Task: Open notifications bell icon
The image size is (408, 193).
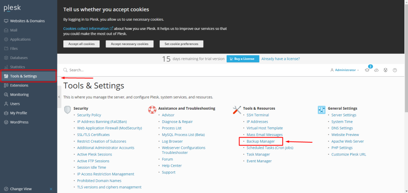Action: click(367, 70)
